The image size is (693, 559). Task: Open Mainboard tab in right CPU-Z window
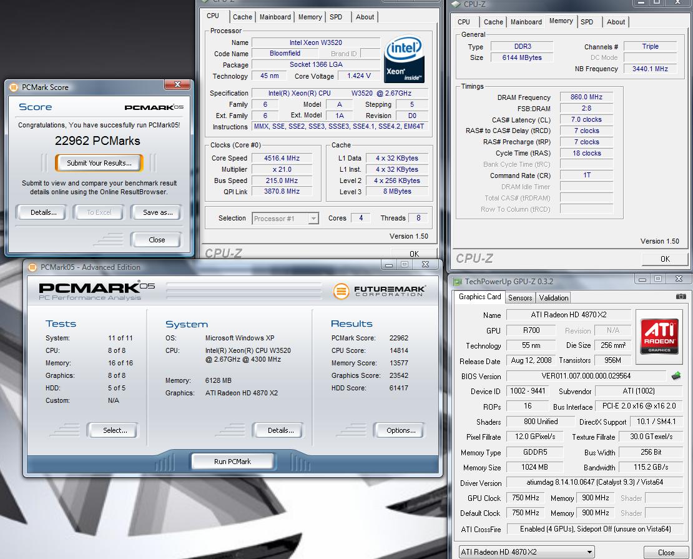(526, 22)
